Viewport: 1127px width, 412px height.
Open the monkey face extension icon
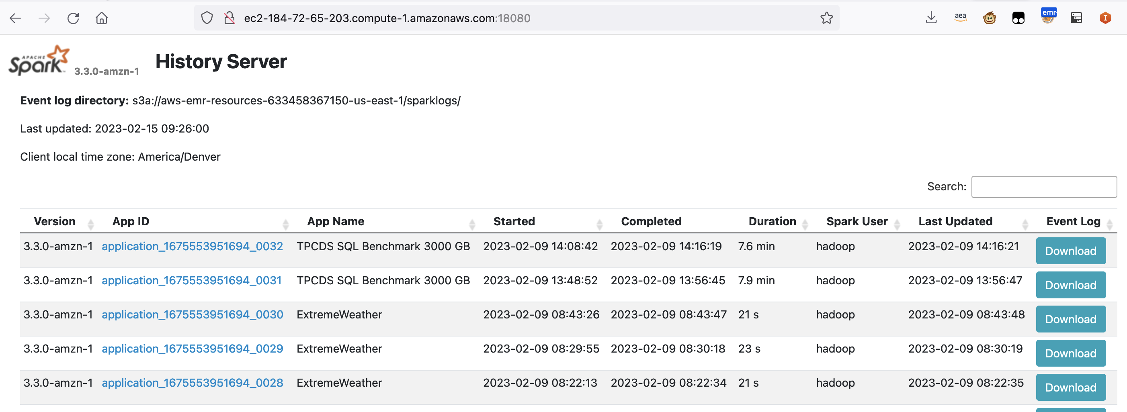pyautogui.click(x=989, y=18)
